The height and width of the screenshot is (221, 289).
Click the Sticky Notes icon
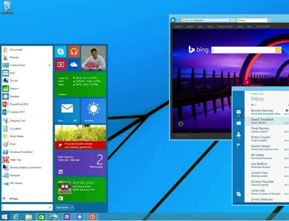point(5,136)
